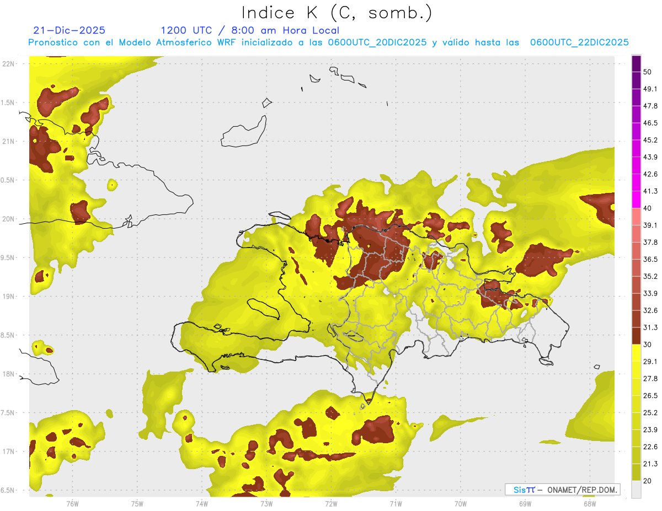662x511 pixels.
Task: Select the "69W" longitude axis label
Action: click(525, 504)
